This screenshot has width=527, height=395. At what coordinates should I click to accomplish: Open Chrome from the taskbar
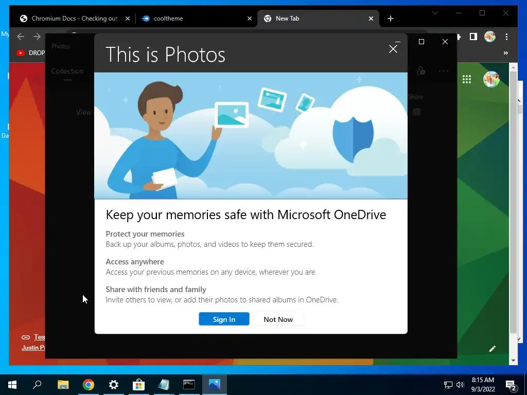tap(89, 385)
